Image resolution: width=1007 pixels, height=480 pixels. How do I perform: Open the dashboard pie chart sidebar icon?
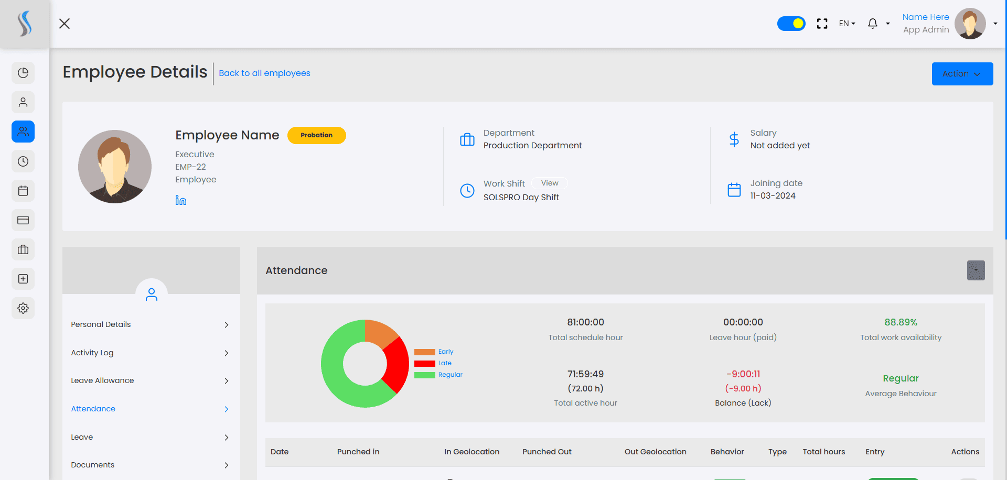[23, 73]
